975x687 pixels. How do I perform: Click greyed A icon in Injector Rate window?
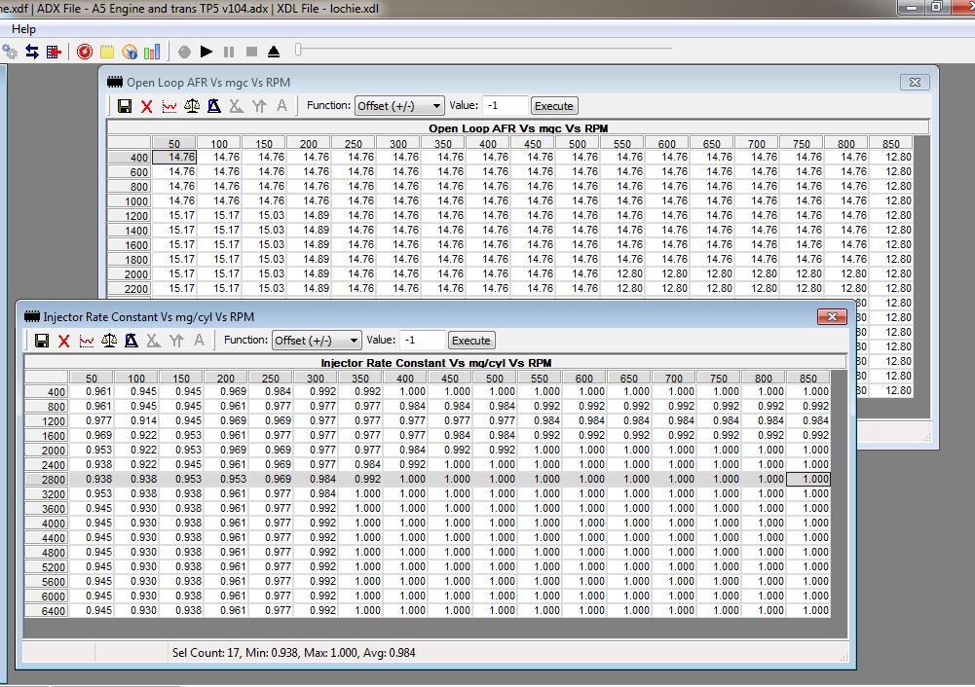click(x=199, y=341)
